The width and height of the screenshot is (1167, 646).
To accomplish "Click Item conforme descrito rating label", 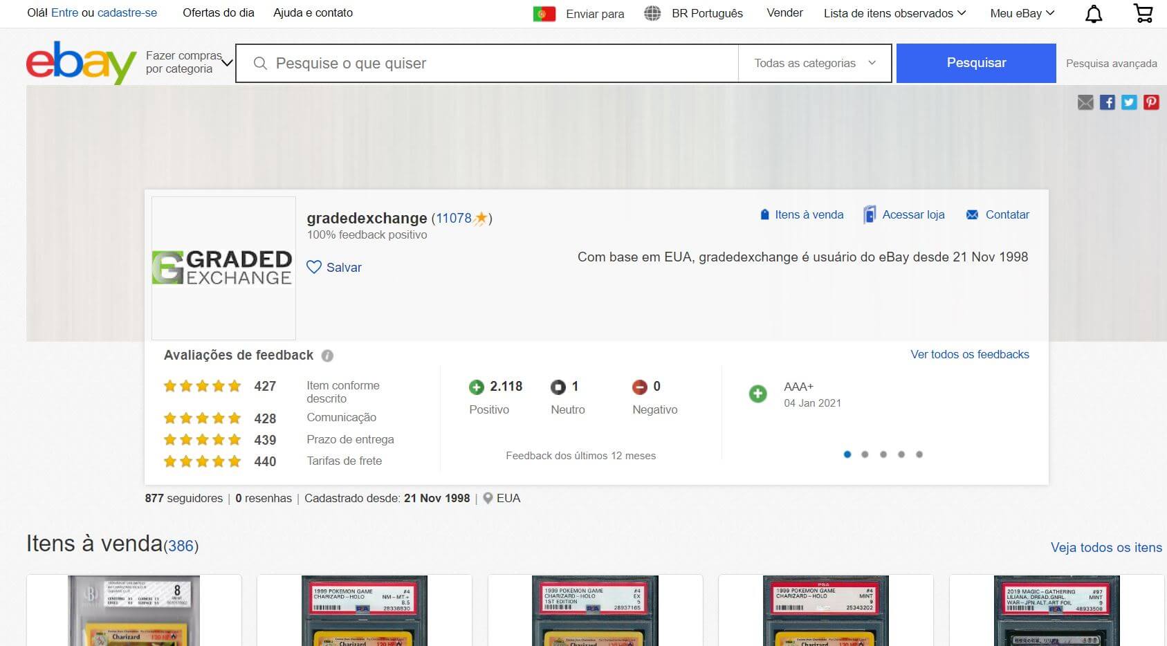I will click(343, 392).
